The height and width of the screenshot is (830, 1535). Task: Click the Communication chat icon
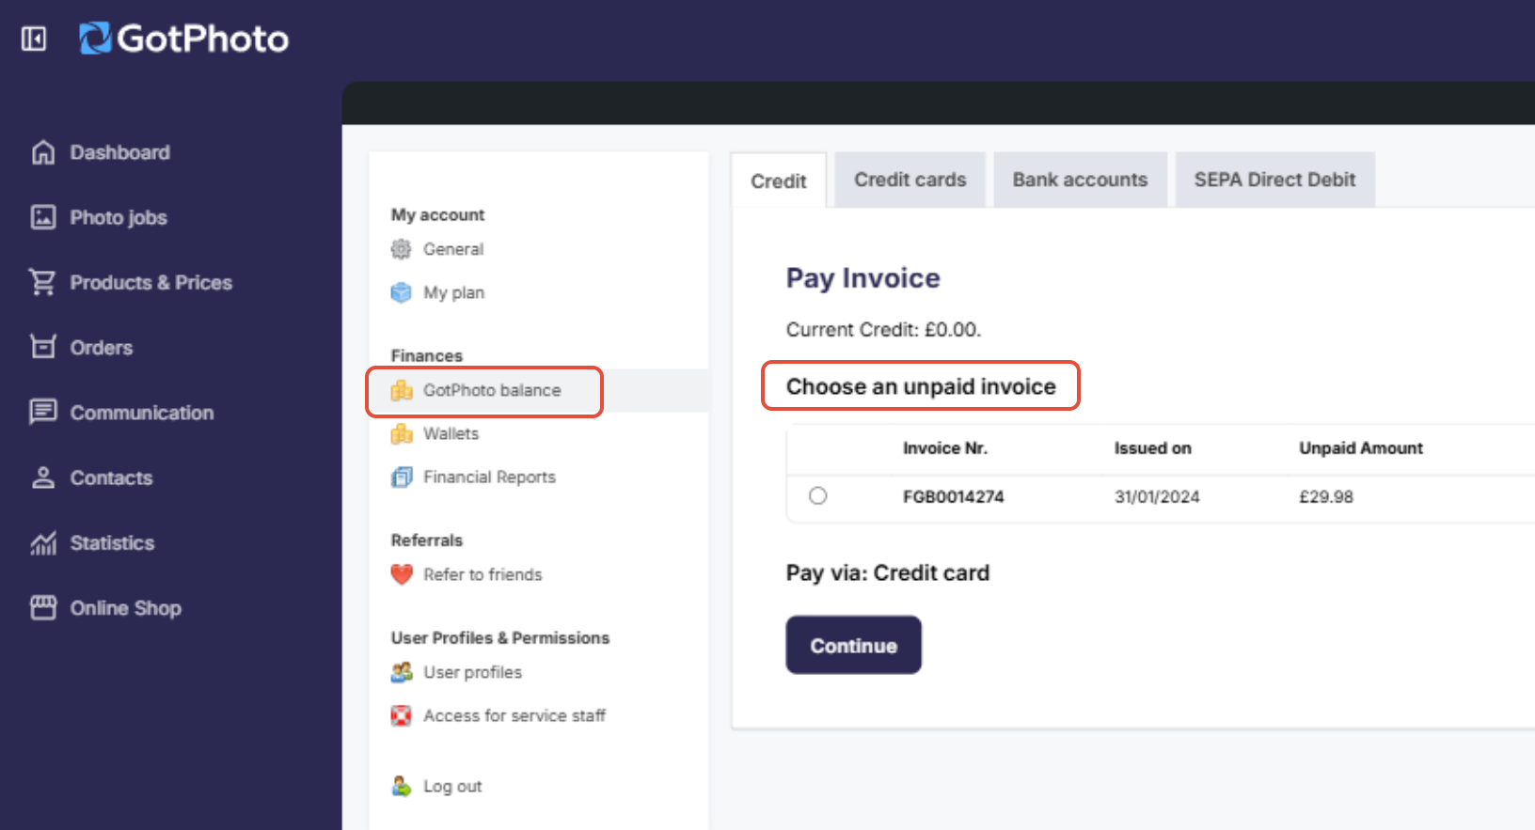pyautogui.click(x=43, y=412)
